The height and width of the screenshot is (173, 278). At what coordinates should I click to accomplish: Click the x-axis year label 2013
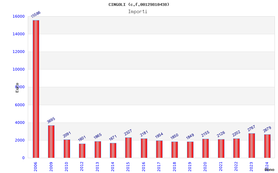pyautogui.click(x=97, y=167)
